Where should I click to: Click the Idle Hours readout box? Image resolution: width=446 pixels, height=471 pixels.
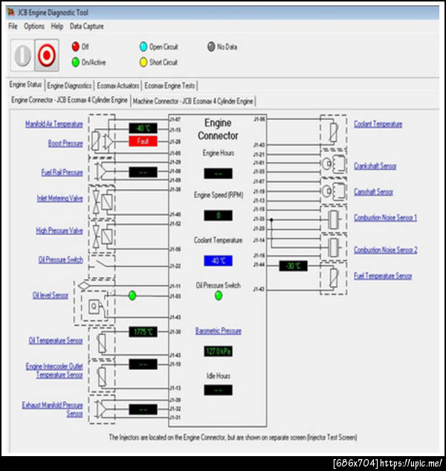pos(219,390)
